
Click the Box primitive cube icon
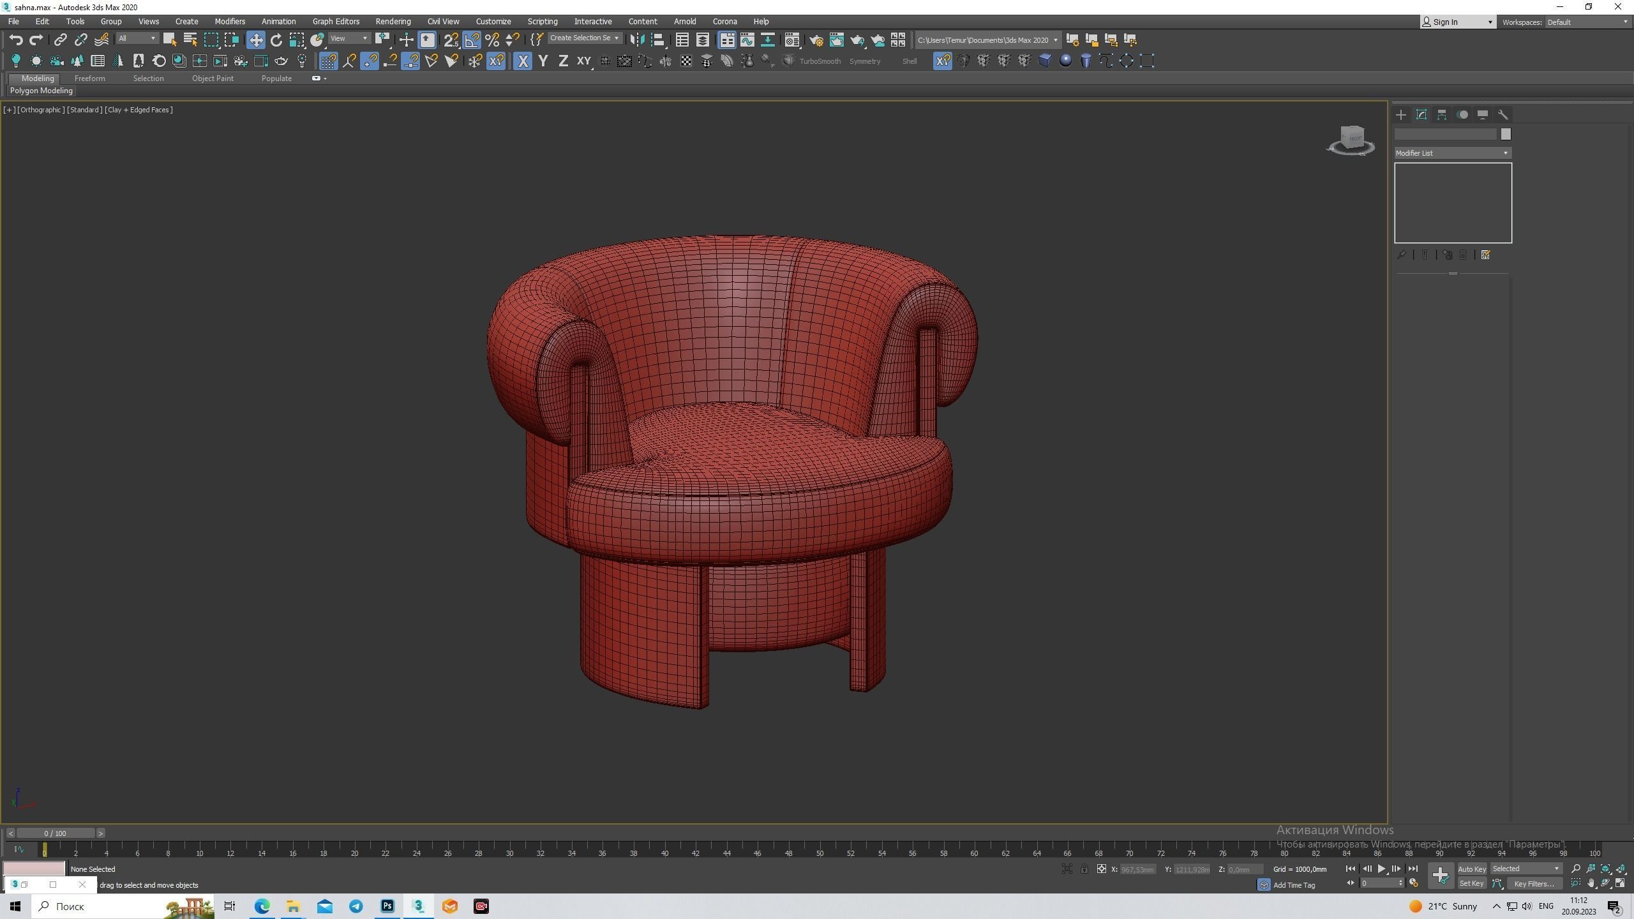pyautogui.click(x=1045, y=61)
